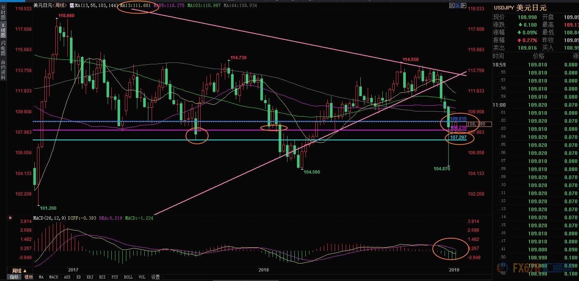Click the 104.870 trough label
The height and width of the screenshot is (281, 579).
442,169
